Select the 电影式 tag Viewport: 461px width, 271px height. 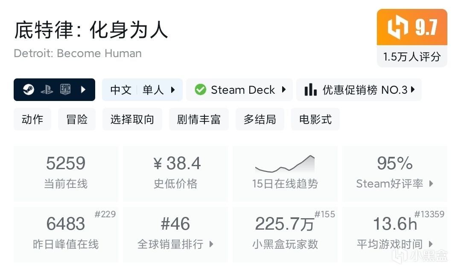(x=315, y=119)
